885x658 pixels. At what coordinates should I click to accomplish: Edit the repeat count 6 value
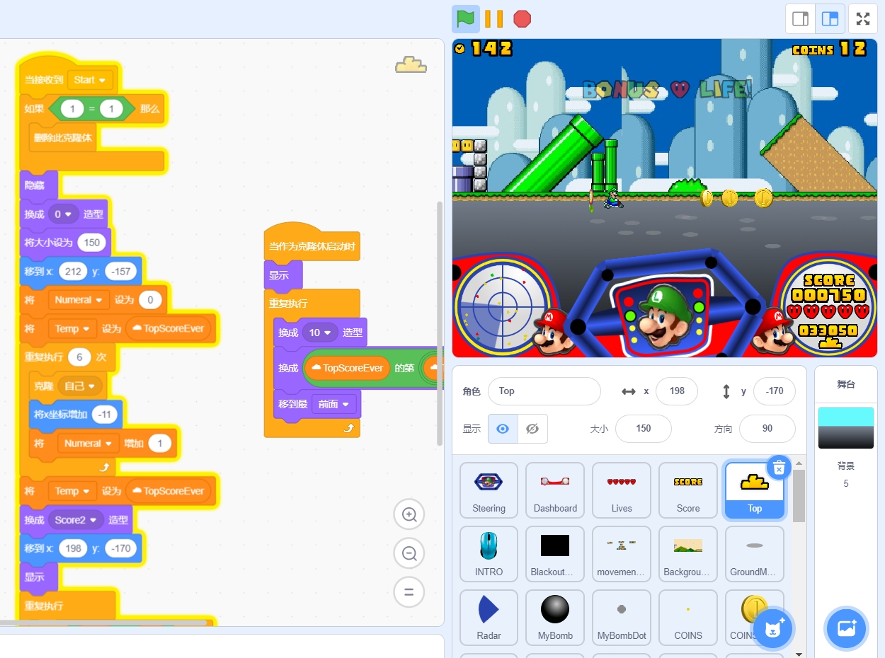(79, 357)
